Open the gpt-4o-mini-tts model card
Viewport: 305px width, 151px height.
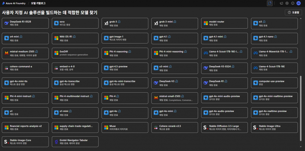tap(25, 83)
